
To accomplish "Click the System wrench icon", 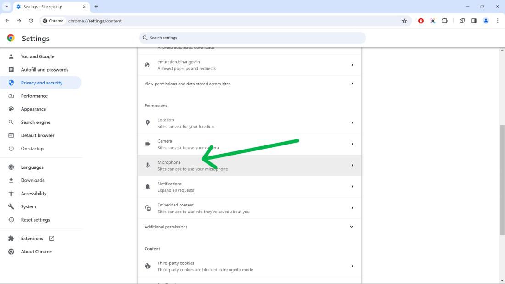I will (x=11, y=206).
